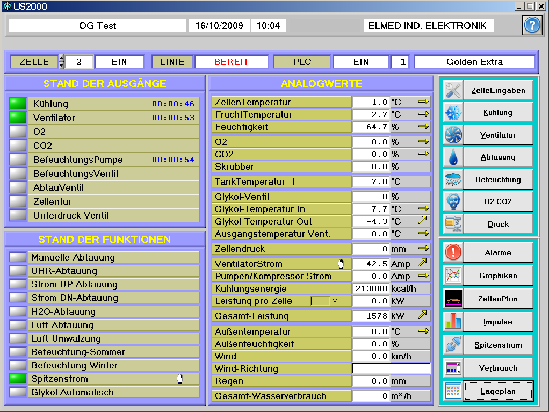Viewport: 549px width, 412px height.
Task: Open the Gesamt-Leistung trend arrow
Action: [x=424, y=316]
